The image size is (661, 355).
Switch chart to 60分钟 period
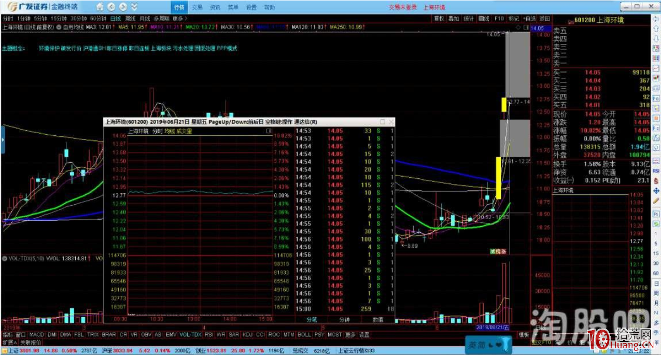click(x=99, y=19)
